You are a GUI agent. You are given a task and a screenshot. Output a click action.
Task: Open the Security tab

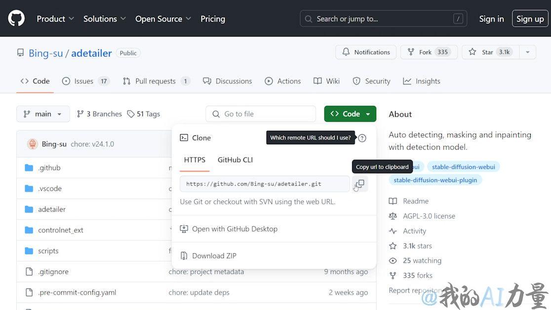click(371, 81)
